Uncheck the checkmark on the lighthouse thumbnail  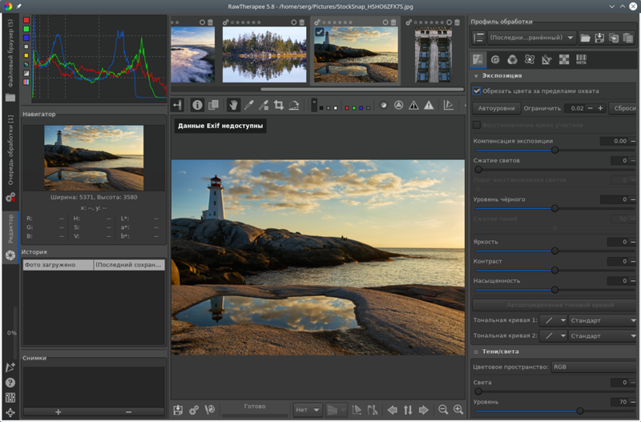coord(320,32)
